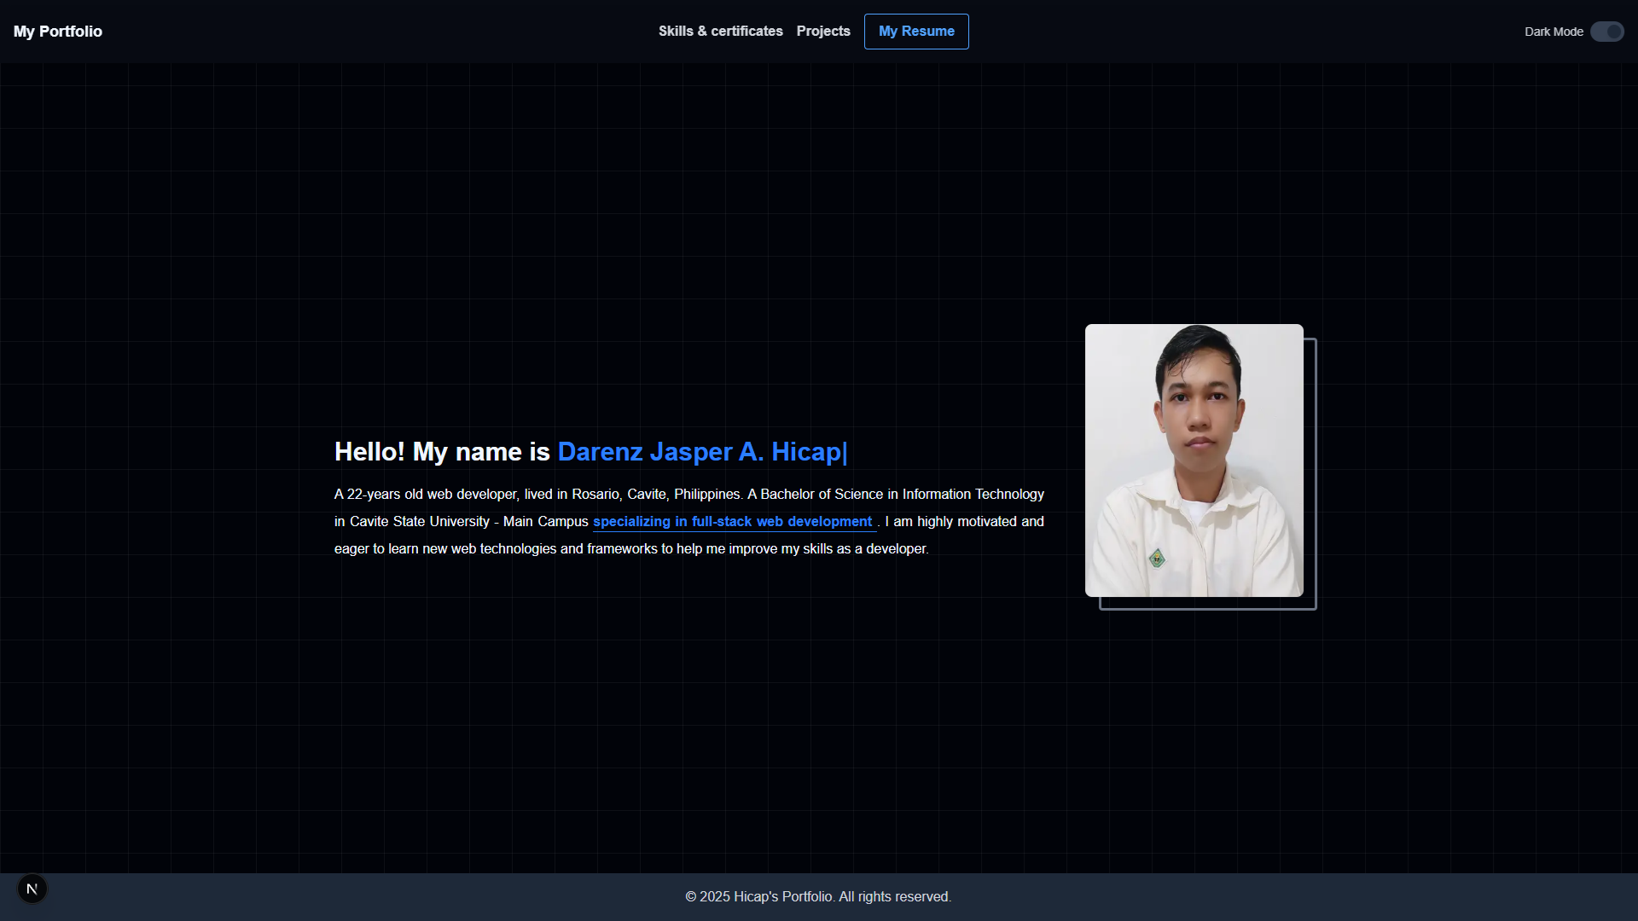This screenshot has width=1638, height=921.
Task: Click the 'Hello! My name is' heading
Action: [x=442, y=452]
